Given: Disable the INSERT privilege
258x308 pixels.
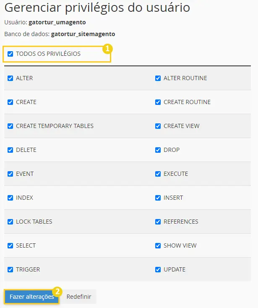Looking at the screenshot, I should coord(158,198).
